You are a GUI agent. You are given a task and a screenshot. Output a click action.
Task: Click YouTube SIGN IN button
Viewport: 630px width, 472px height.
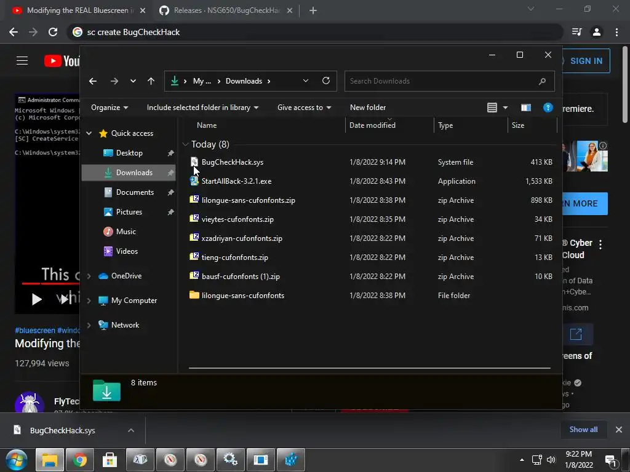coord(586,61)
